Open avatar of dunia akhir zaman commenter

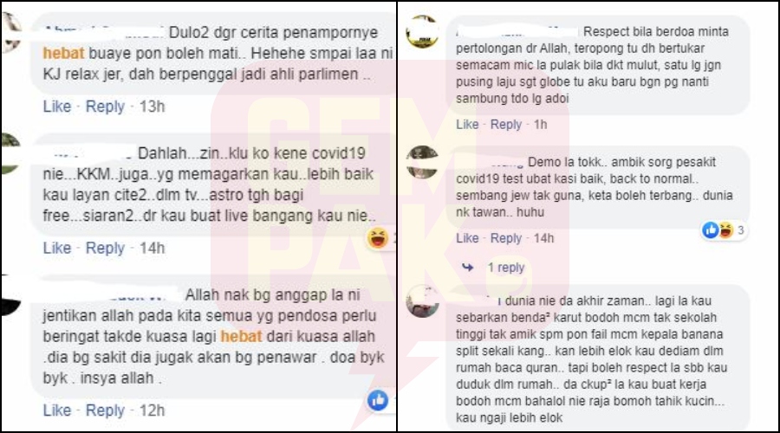(x=422, y=301)
